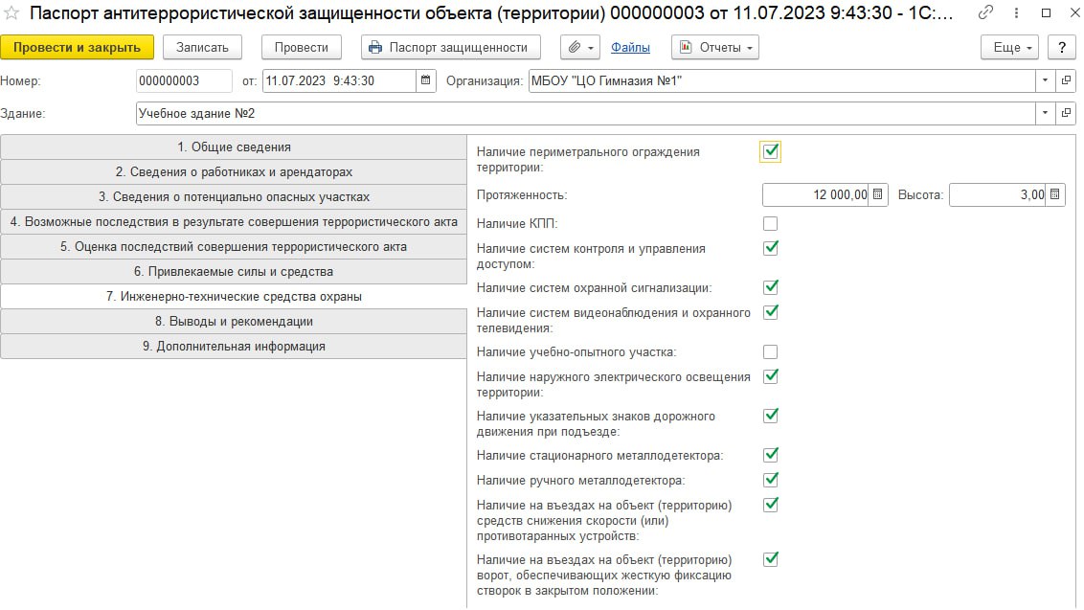Open calculator for Высота field
The height and width of the screenshot is (610, 1084).
click(1055, 194)
